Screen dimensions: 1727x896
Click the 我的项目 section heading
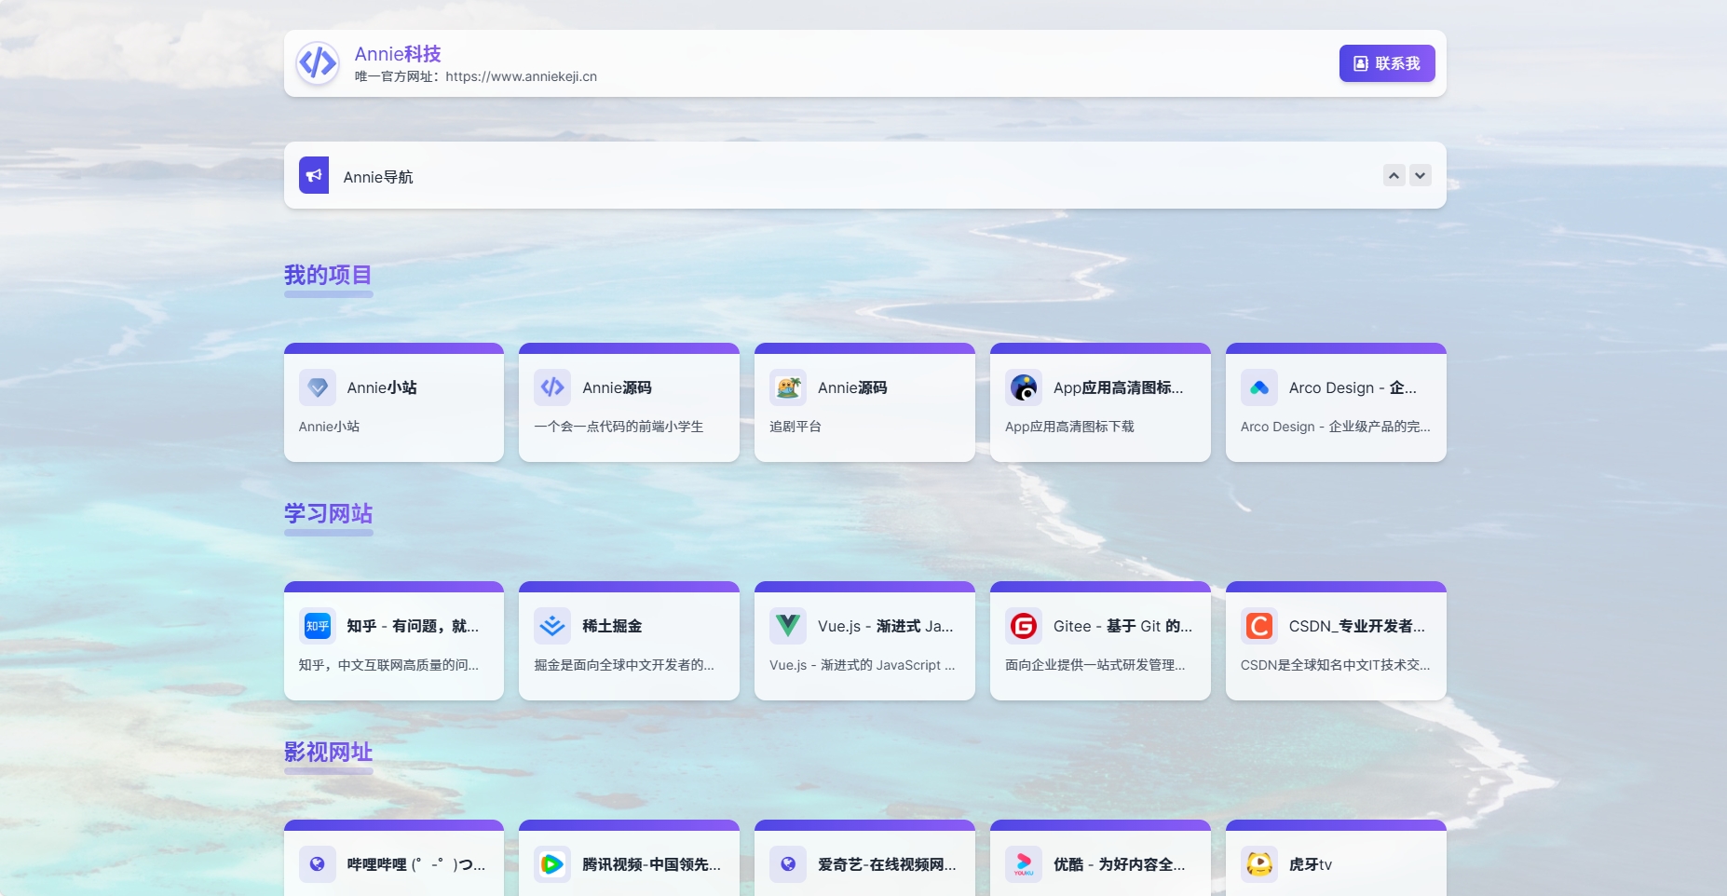(328, 276)
